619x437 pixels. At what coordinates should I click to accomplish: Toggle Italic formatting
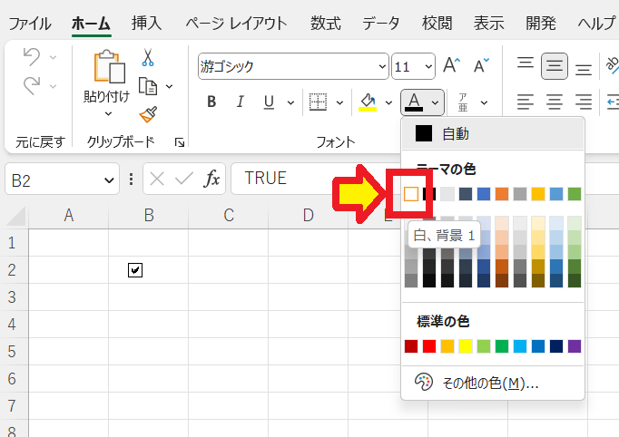coord(241,102)
